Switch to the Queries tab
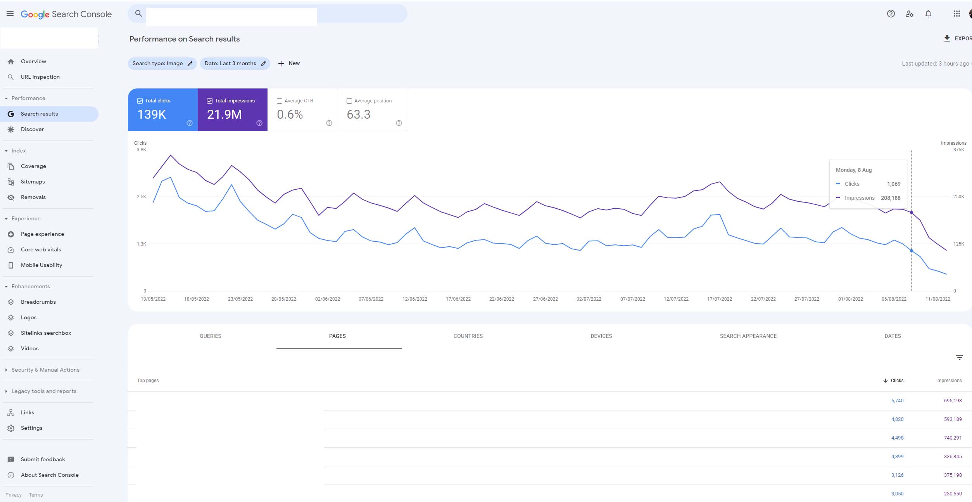Screen dimensions: 972x502 211,336
